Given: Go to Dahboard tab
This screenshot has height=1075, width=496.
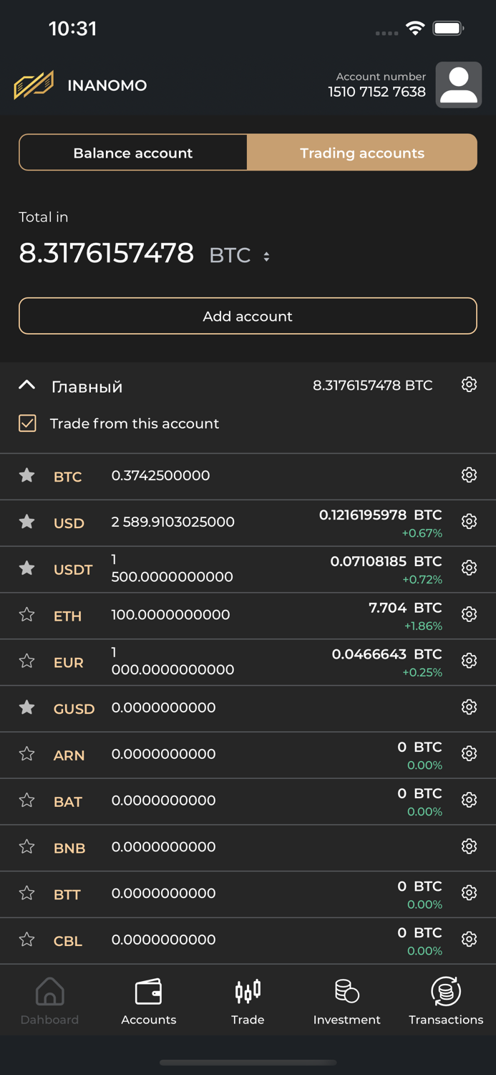Looking at the screenshot, I should point(49,1001).
